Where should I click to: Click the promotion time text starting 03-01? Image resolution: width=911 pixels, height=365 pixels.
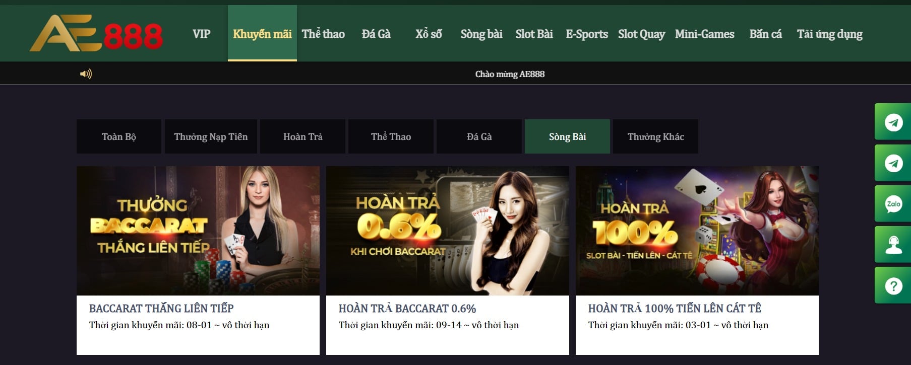point(679,325)
